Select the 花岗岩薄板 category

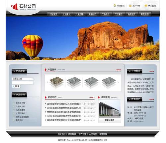pos(21,110)
